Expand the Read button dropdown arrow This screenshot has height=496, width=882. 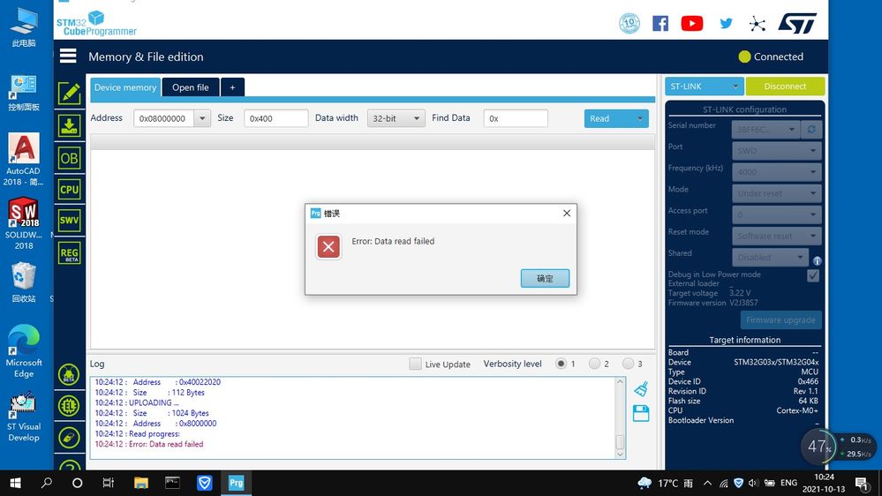coord(639,118)
